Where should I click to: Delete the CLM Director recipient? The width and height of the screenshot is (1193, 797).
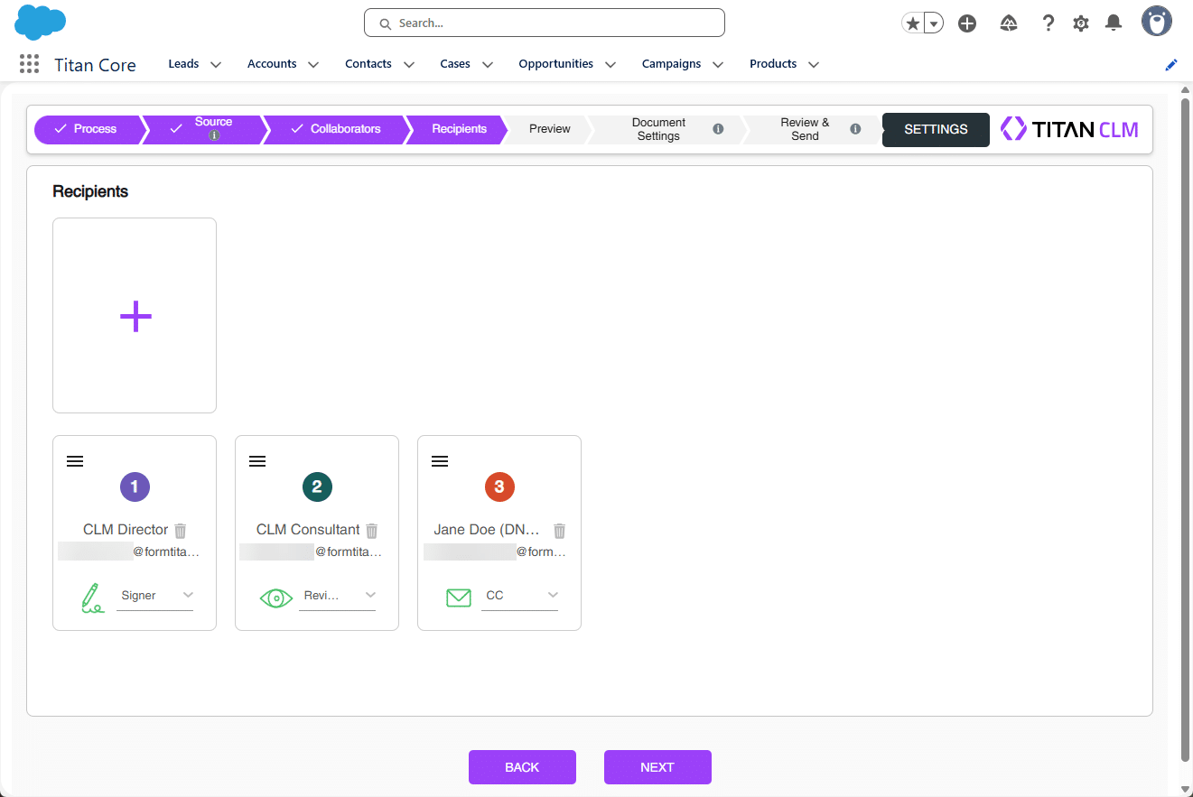[x=181, y=531]
